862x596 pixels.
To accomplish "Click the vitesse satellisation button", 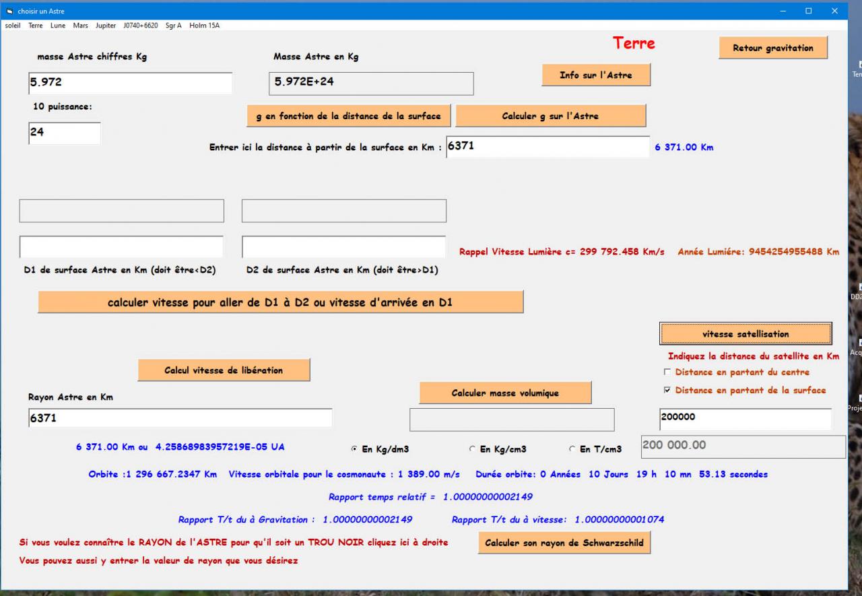I will click(x=745, y=333).
